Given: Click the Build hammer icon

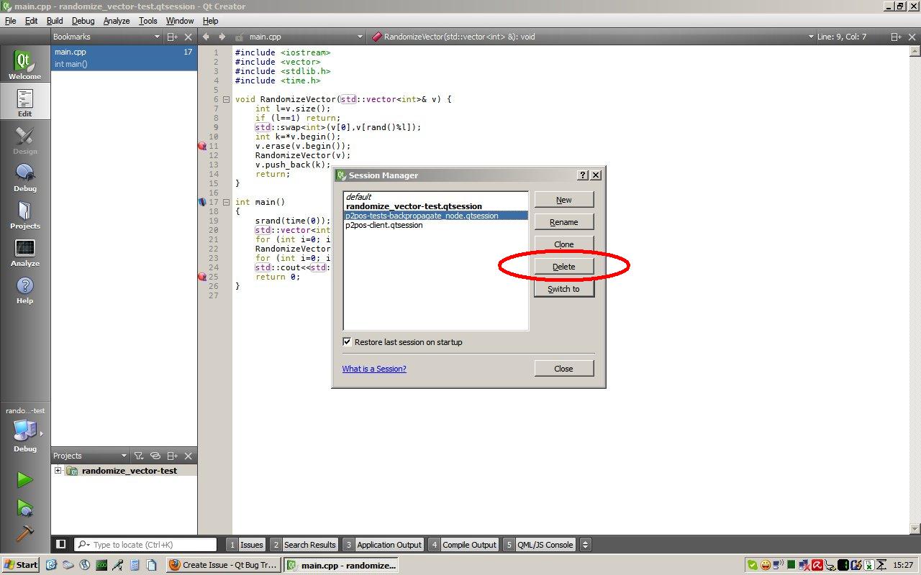Looking at the screenshot, I should [x=24, y=533].
